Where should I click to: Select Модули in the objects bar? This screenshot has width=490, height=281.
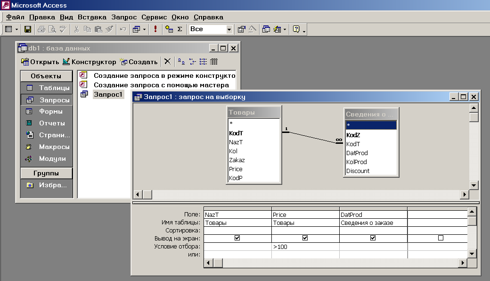[x=47, y=158]
